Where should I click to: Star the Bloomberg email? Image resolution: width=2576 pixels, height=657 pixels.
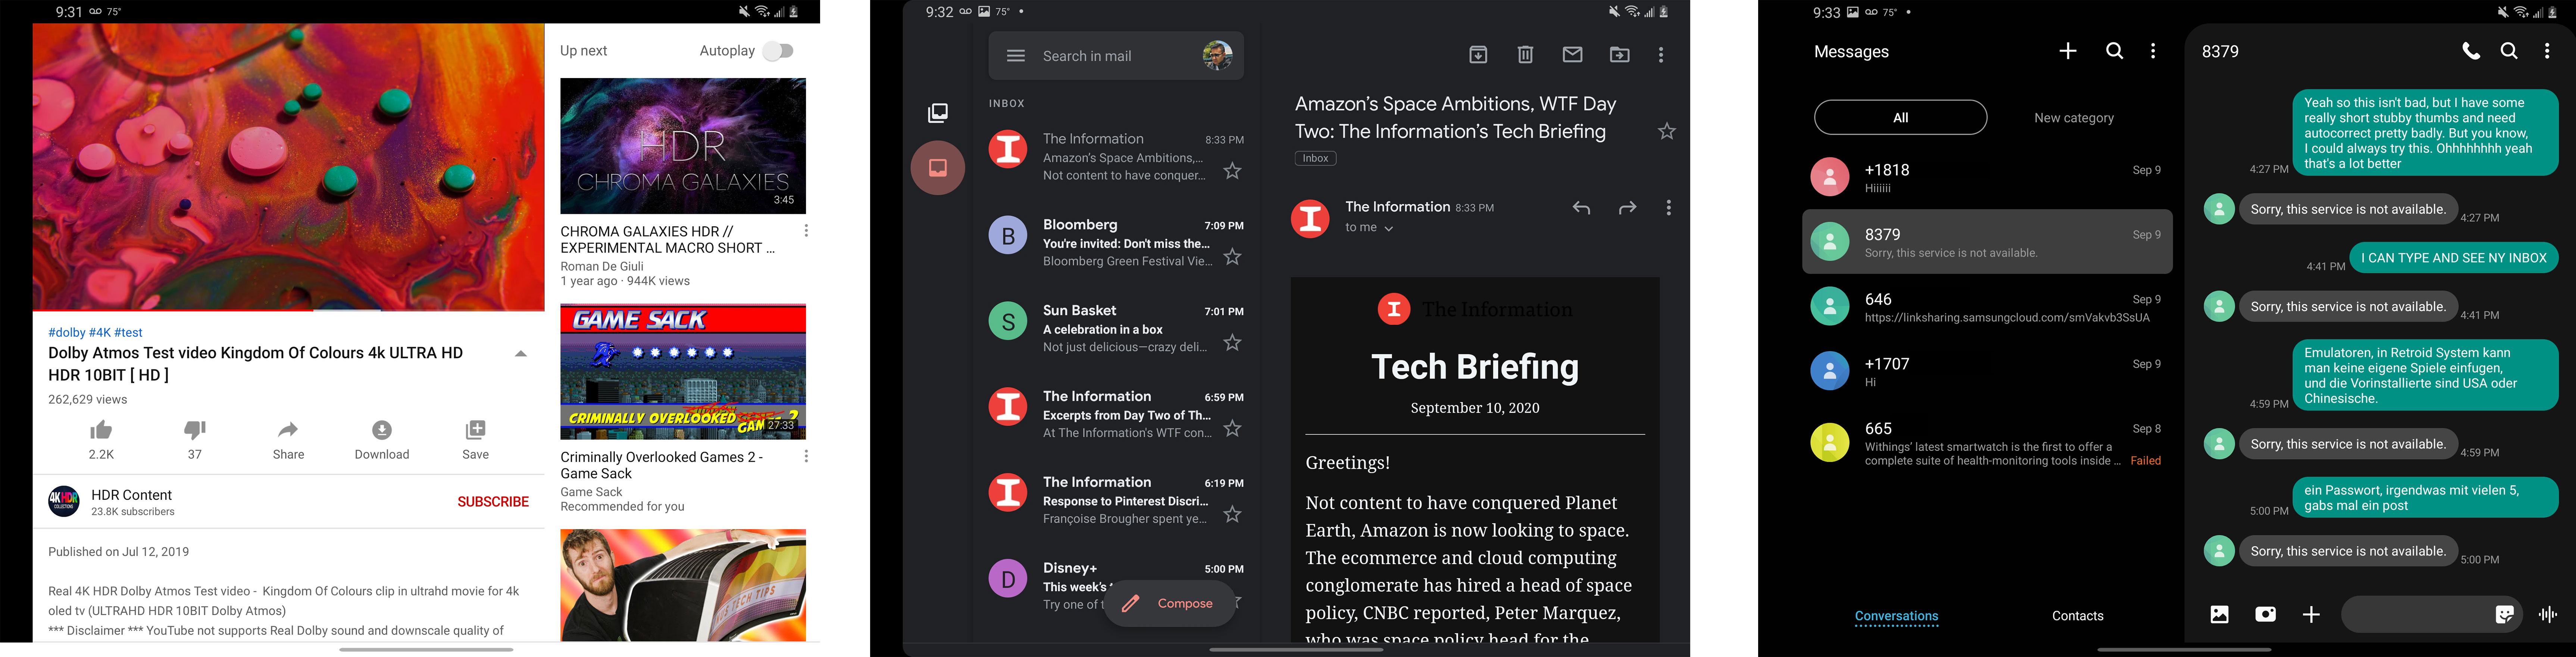[1233, 257]
